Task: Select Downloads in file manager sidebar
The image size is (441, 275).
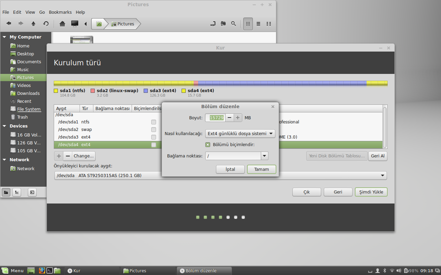Action: [28, 93]
